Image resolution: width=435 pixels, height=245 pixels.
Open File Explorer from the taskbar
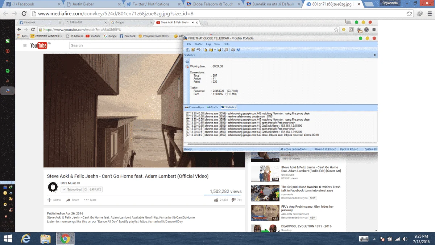tap(45, 238)
